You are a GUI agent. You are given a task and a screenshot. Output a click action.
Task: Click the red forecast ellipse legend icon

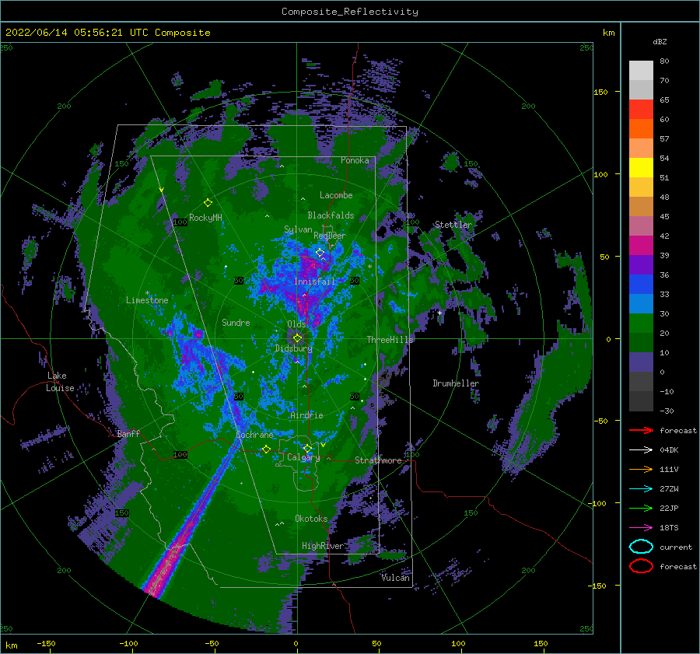coord(641,566)
